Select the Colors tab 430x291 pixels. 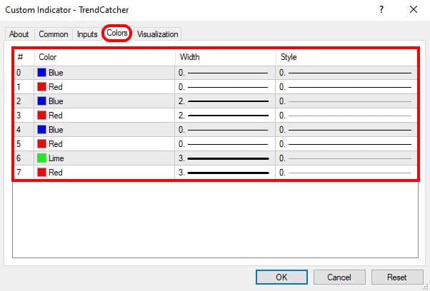pos(117,33)
